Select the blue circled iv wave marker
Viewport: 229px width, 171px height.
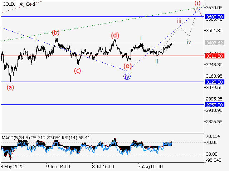coord(127,76)
